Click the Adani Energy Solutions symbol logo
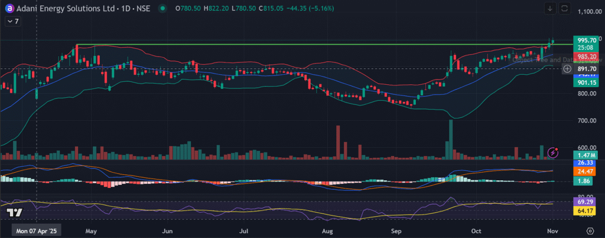Viewport: 605px width, 238px height. (x=9, y=8)
